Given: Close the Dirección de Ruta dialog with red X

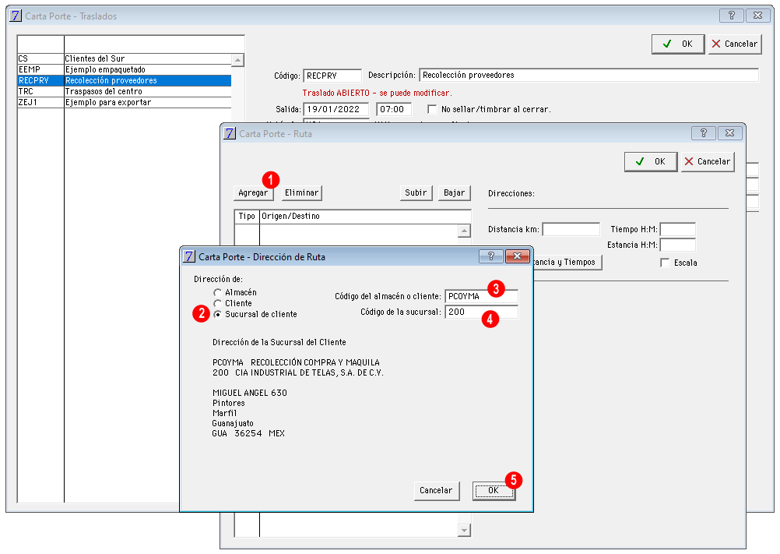Looking at the screenshot, I should click(517, 256).
